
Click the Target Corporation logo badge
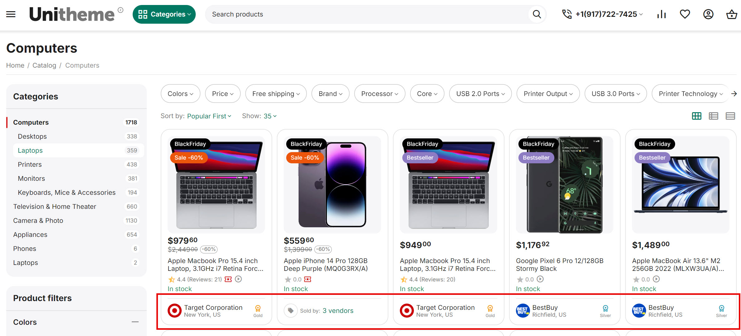pos(174,310)
